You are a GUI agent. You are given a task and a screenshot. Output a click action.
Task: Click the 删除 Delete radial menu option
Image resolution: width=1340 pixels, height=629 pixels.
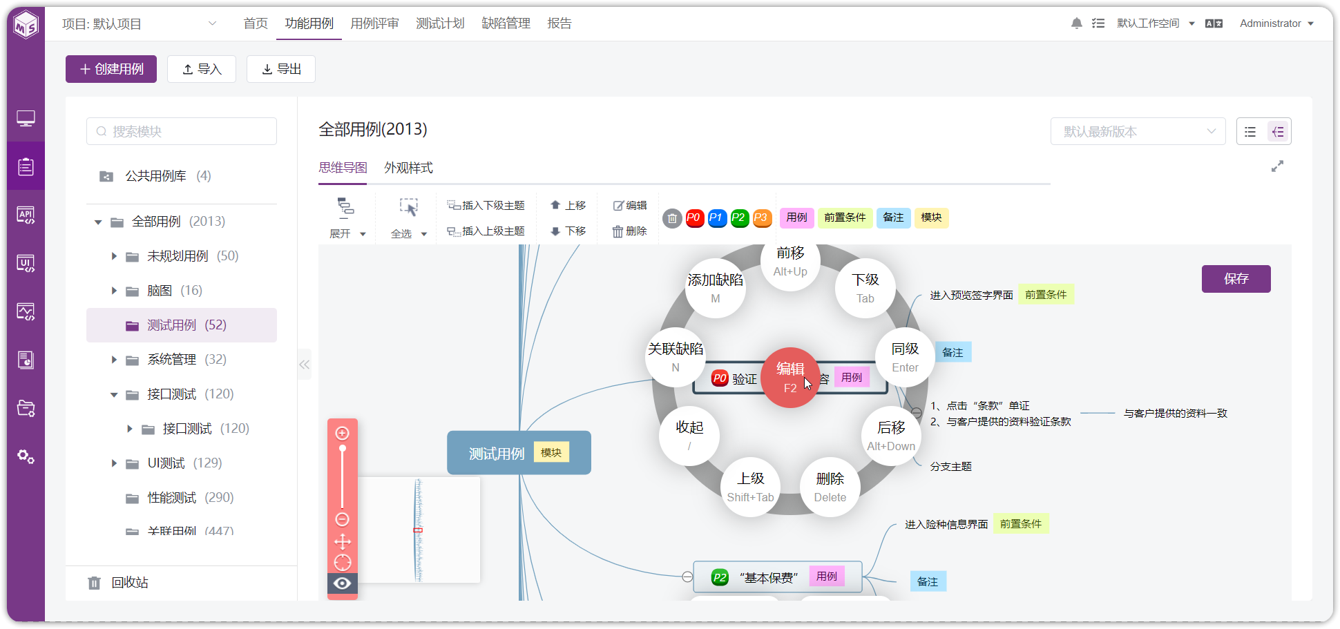830,487
